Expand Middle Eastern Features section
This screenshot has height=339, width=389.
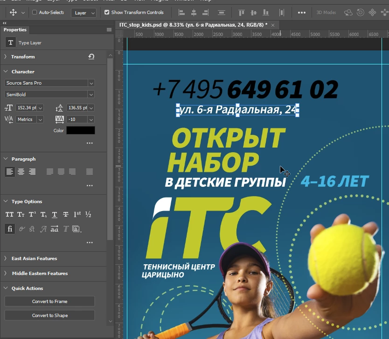(5, 273)
